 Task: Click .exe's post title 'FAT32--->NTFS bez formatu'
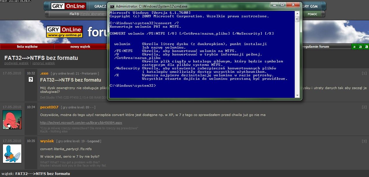coord(71,80)
